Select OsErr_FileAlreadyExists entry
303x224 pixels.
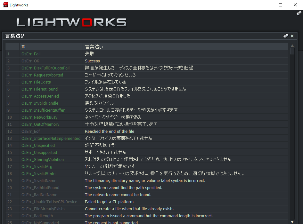tap(51, 209)
